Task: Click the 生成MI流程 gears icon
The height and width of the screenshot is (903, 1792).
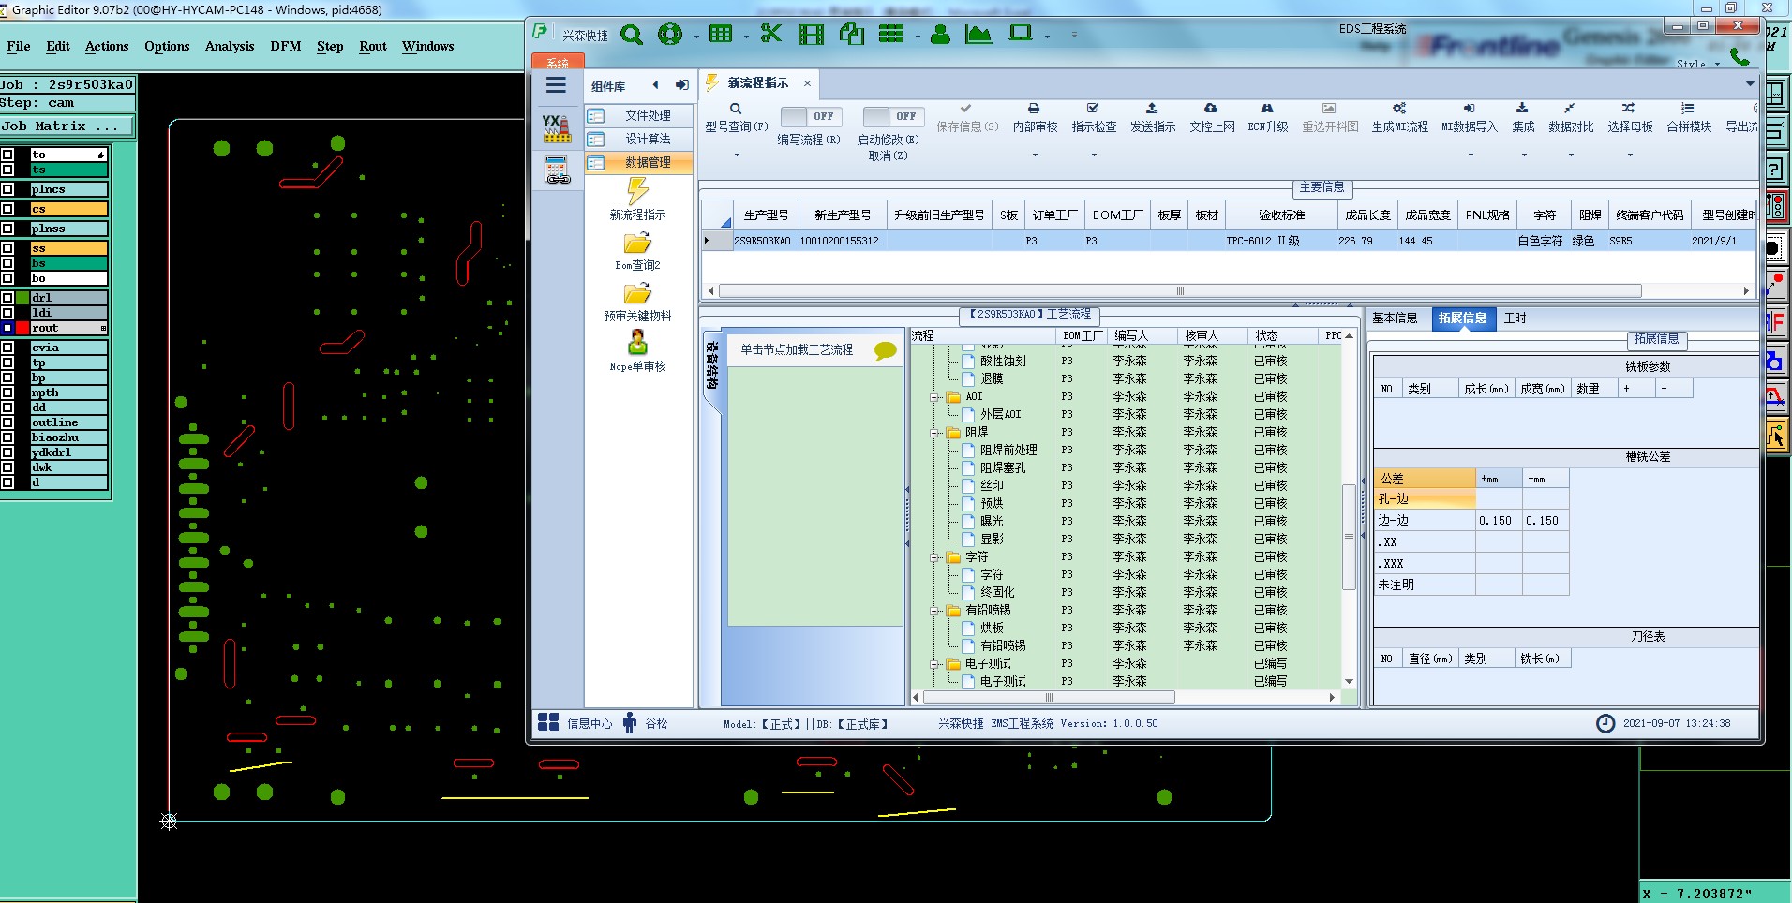Action: 1399,109
